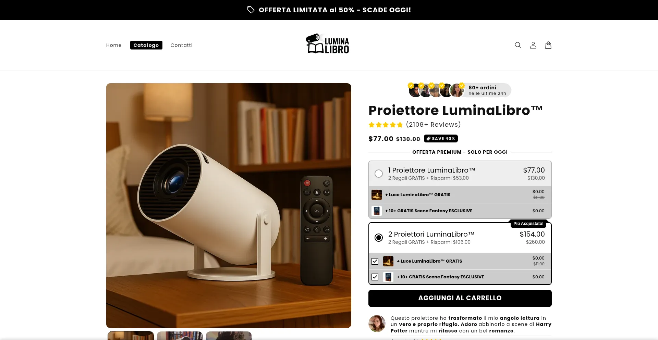Open the Contatti page link

coord(181,45)
